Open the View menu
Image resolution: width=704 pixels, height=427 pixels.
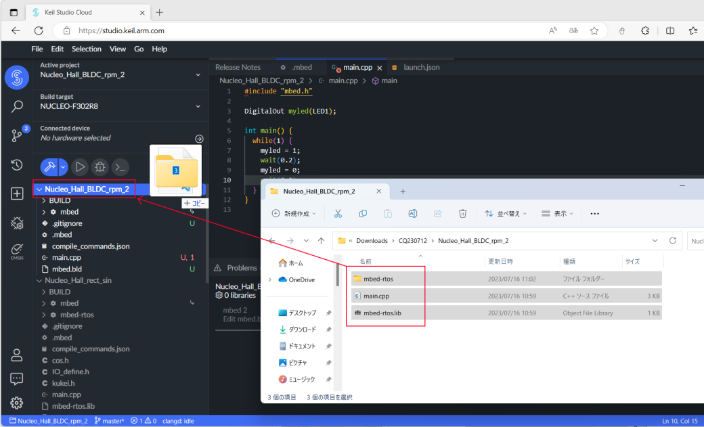pyautogui.click(x=118, y=48)
